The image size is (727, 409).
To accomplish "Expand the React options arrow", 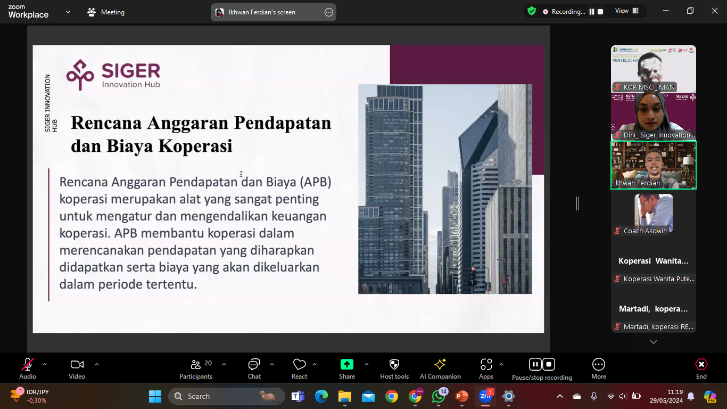I will (x=315, y=364).
